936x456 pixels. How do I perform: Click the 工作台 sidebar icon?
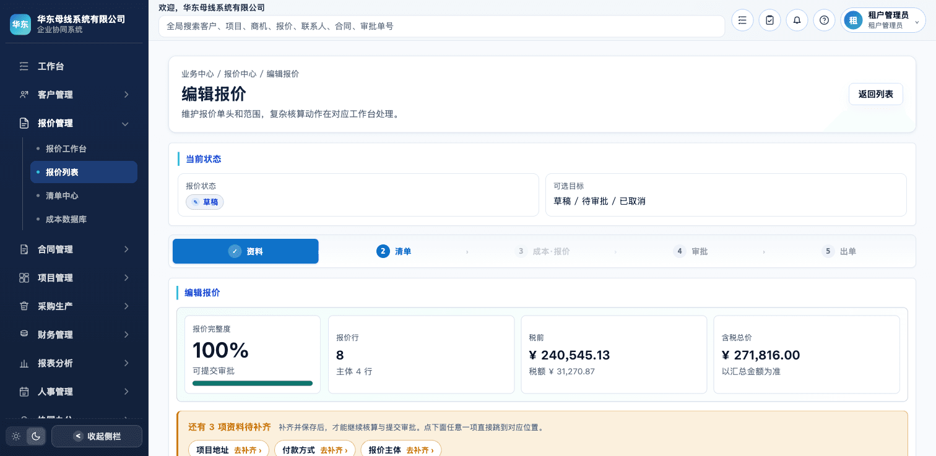click(24, 66)
